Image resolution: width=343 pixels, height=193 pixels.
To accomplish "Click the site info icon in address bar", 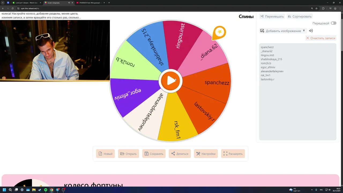I will click(x=18, y=8).
